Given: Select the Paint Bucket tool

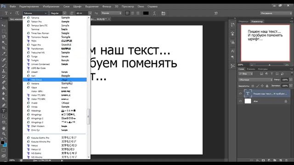Looking at the screenshot, I should click(x=4, y=88).
